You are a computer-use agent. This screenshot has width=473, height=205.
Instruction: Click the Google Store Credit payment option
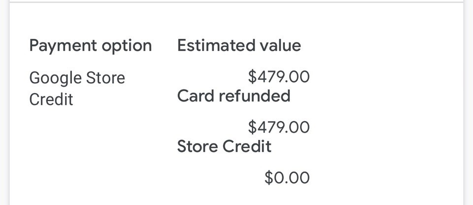pos(77,89)
